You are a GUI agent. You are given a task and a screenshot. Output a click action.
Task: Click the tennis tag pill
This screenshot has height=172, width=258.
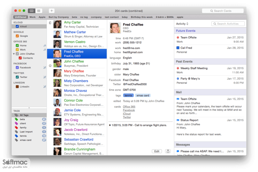click(128, 95)
